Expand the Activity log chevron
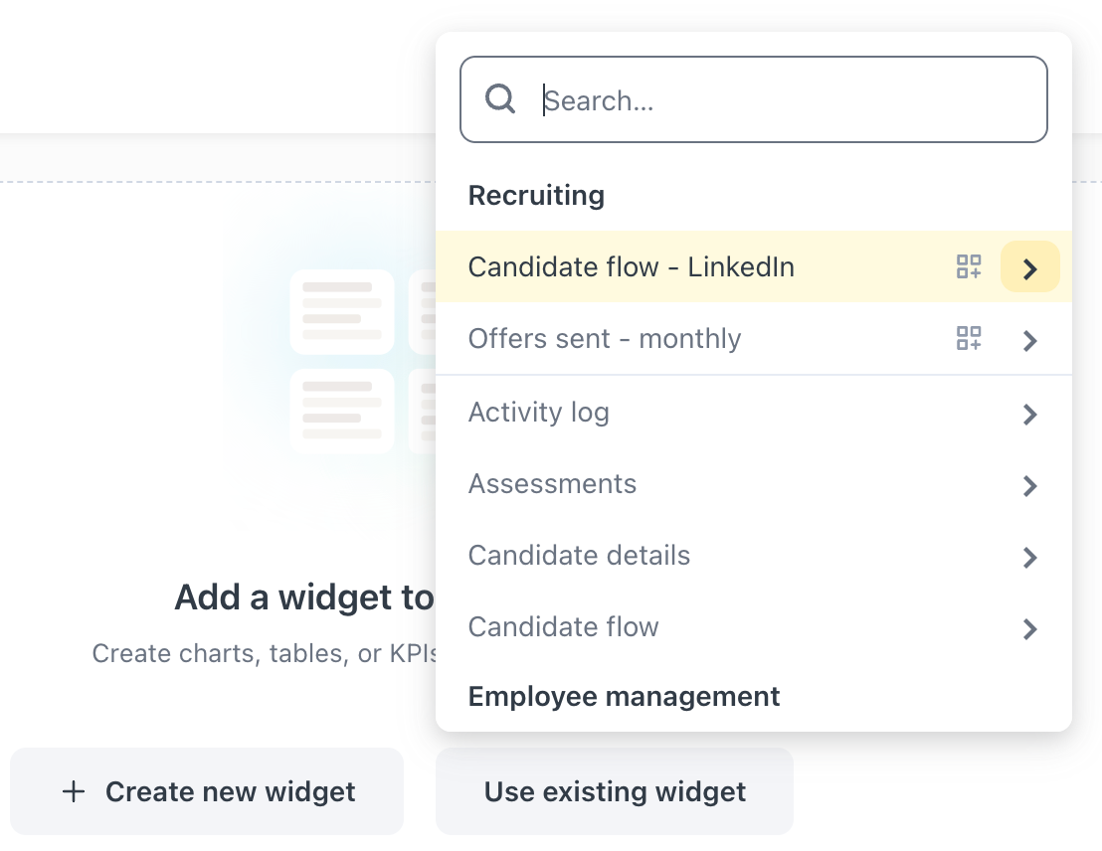This screenshot has width=1102, height=851. (1029, 414)
